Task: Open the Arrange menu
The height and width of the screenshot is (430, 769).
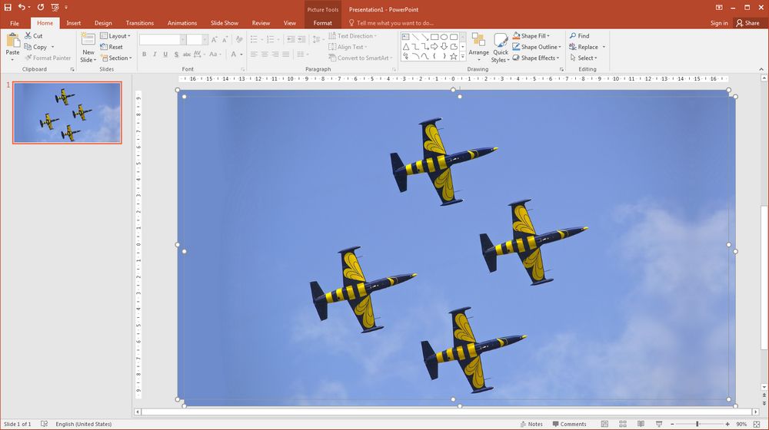Action: tap(478, 47)
